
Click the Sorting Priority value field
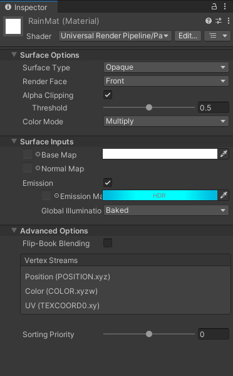[214, 334]
